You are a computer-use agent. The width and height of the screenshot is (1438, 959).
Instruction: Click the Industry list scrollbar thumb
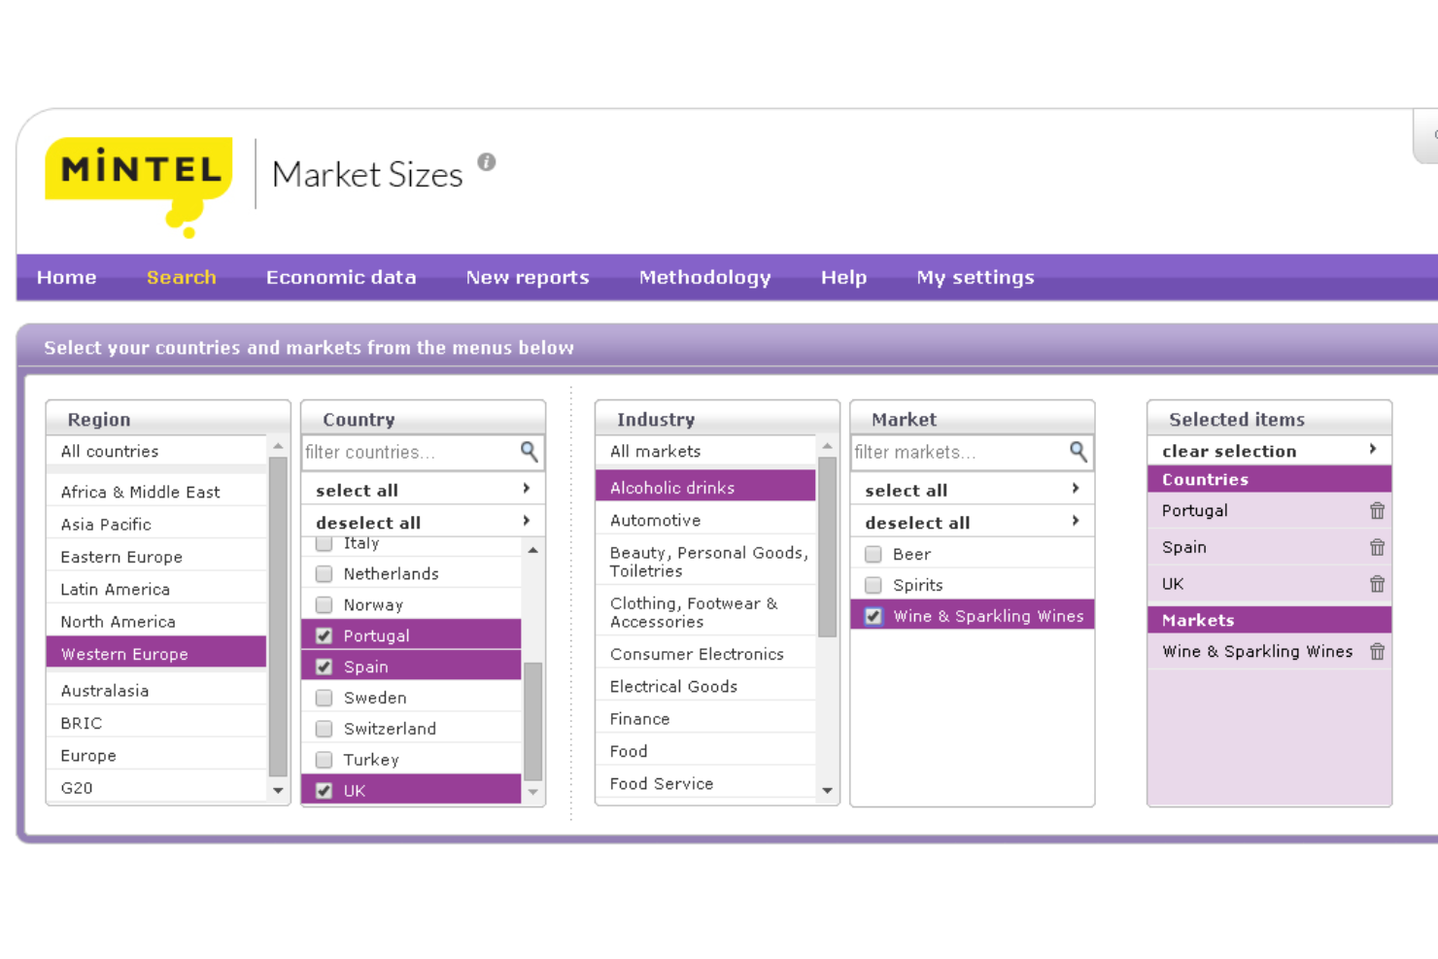827,546
